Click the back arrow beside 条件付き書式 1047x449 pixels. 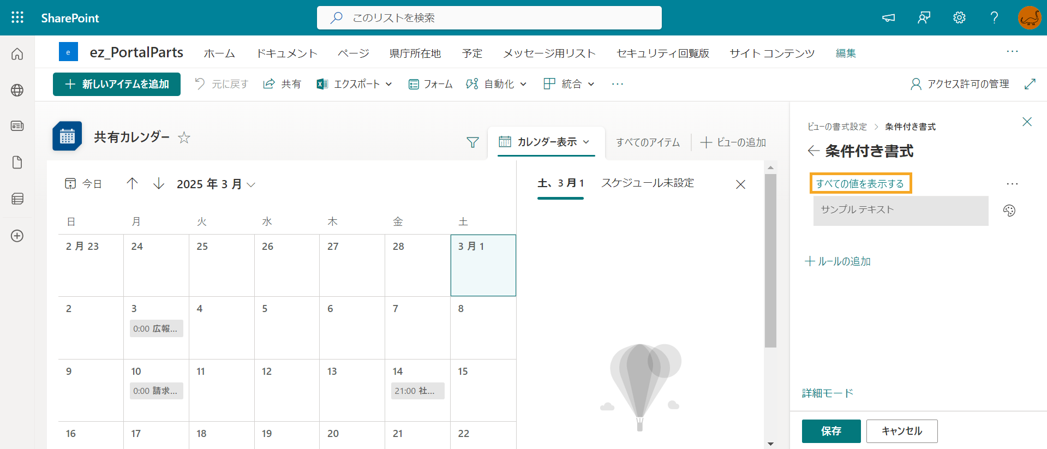813,151
